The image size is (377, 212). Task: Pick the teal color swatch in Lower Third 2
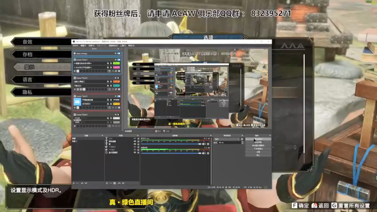coord(116,86)
